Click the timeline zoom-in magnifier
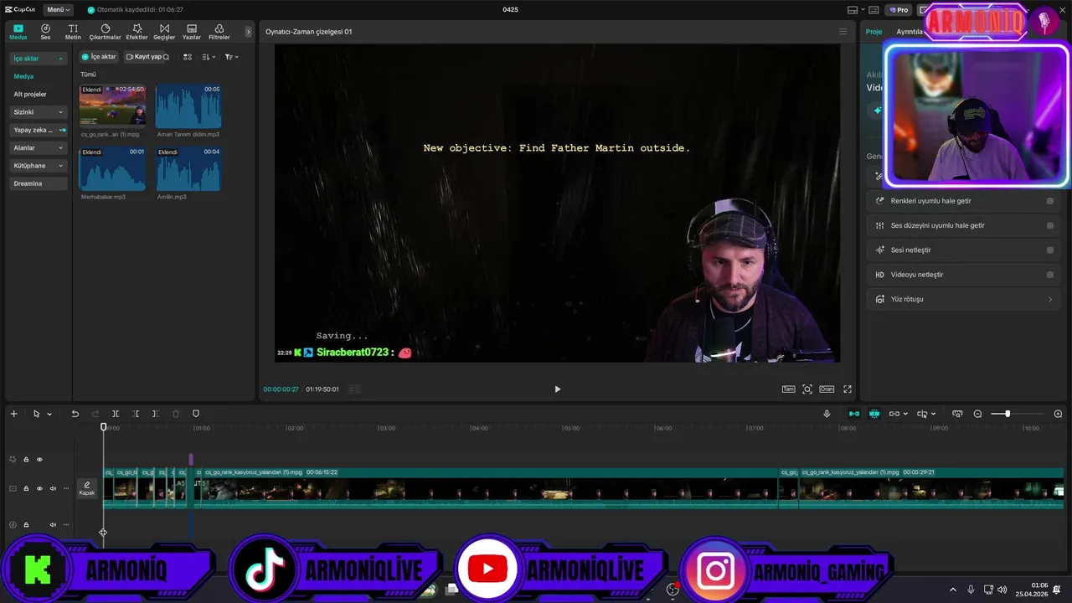The height and width of the screenshot is (603, 1072). click(x=1058, y=414)
